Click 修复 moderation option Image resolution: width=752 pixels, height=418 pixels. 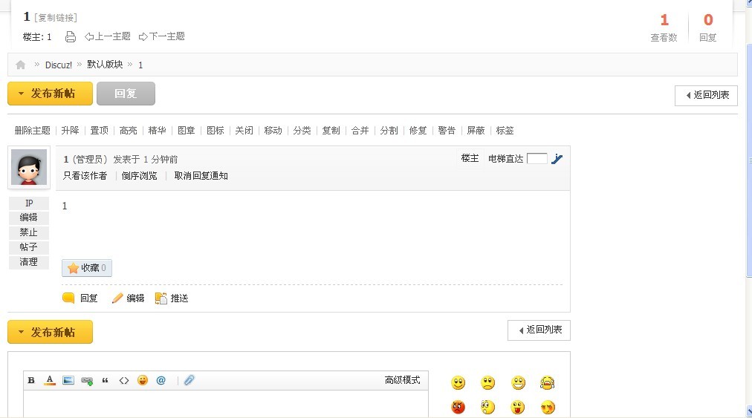pos(418,131)
